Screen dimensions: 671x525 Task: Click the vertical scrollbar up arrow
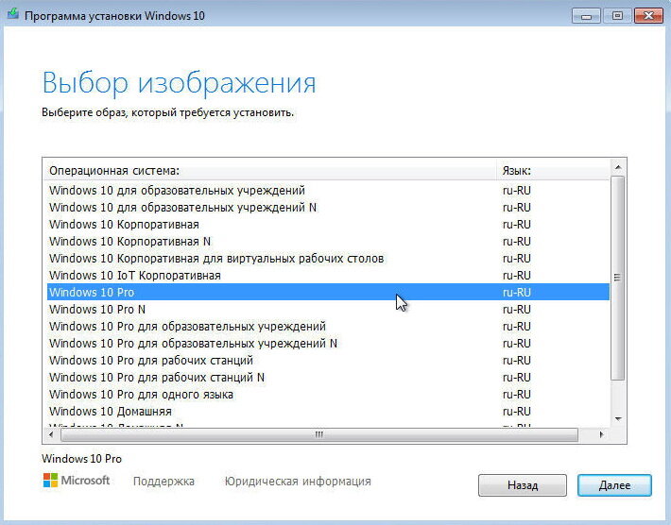point(618,167)
